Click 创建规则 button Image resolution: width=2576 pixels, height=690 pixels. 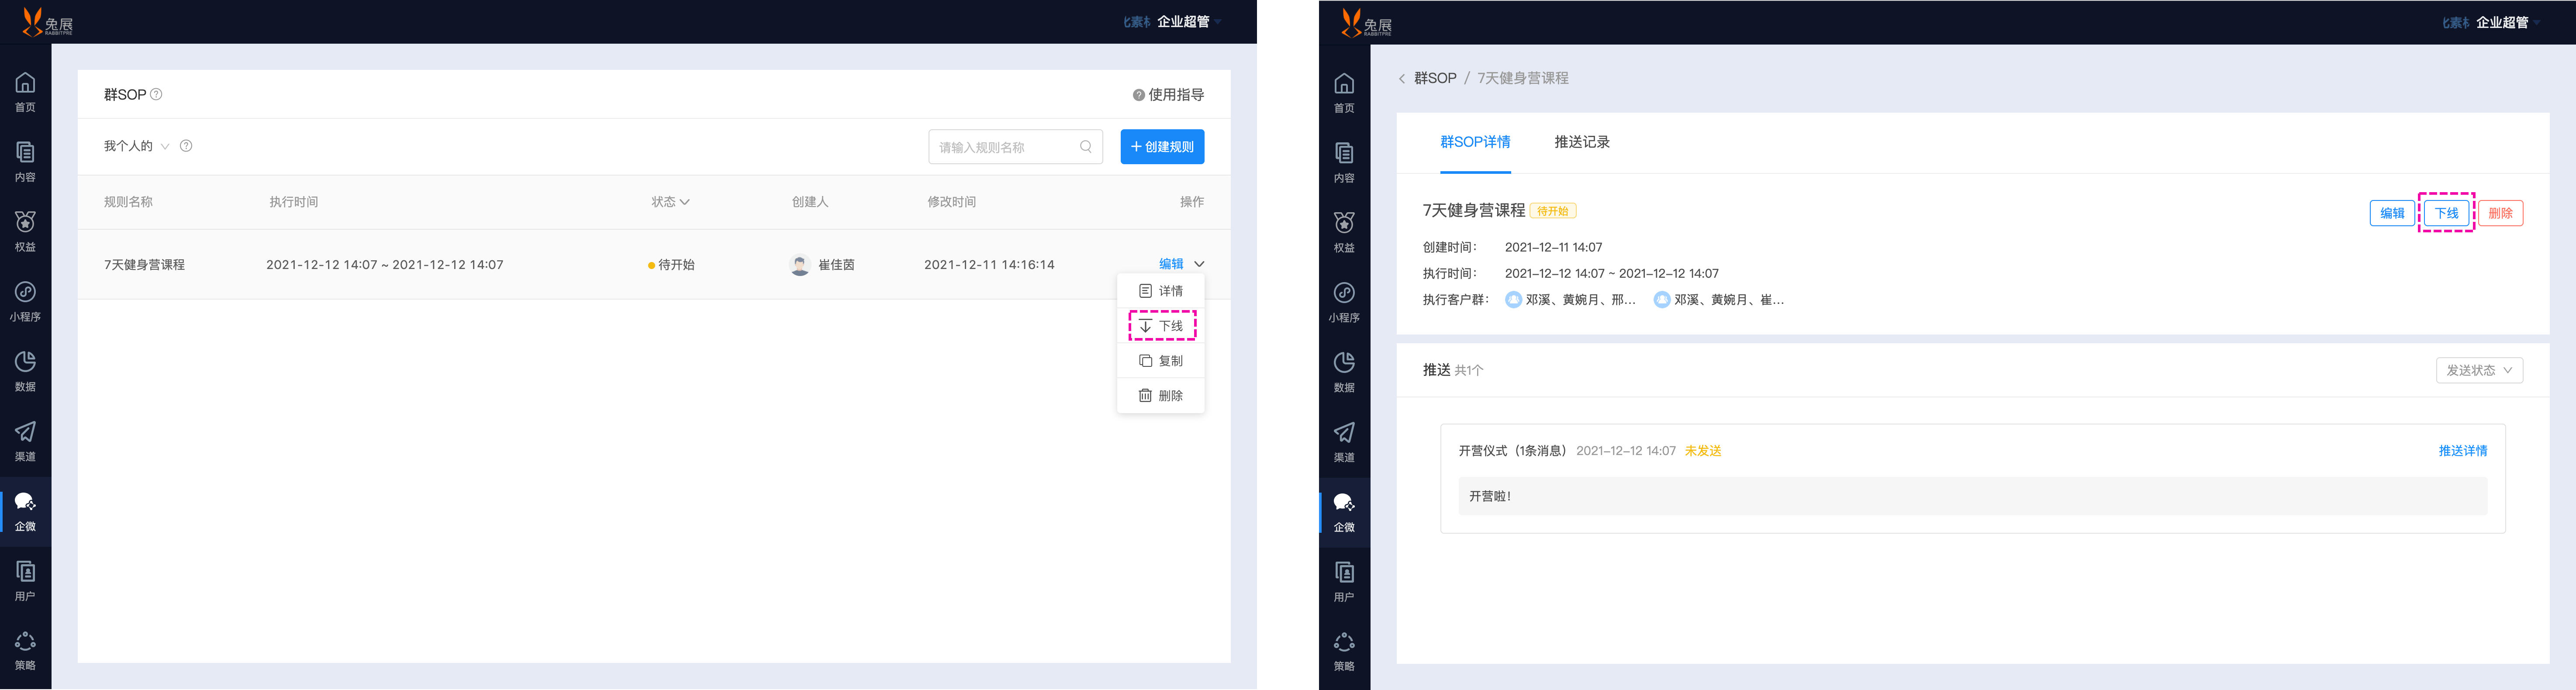tap(1162, 147)
